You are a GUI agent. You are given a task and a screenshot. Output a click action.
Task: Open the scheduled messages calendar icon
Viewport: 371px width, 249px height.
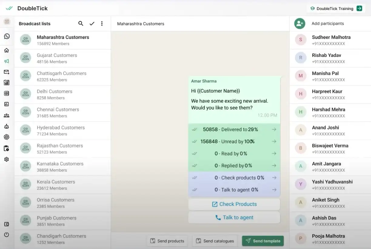(x=7, y=82)
